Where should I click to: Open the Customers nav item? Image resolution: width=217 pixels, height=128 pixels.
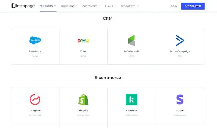(90, 6)
